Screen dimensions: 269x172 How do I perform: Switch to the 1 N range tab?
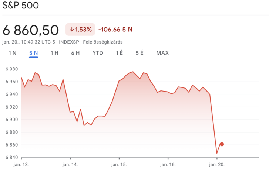(x=13, y=53)
